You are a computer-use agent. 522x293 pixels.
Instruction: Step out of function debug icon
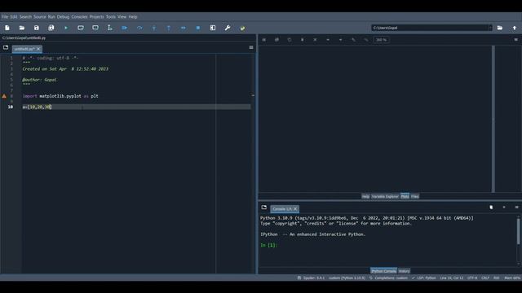coord(169,28)
